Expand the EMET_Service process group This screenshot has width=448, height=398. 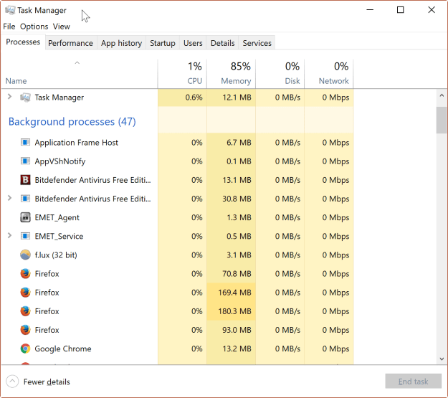click(9, 235)
